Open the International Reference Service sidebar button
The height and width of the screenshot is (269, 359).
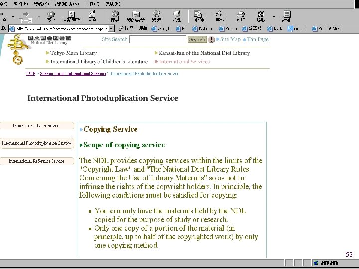(x=36, y=161)
